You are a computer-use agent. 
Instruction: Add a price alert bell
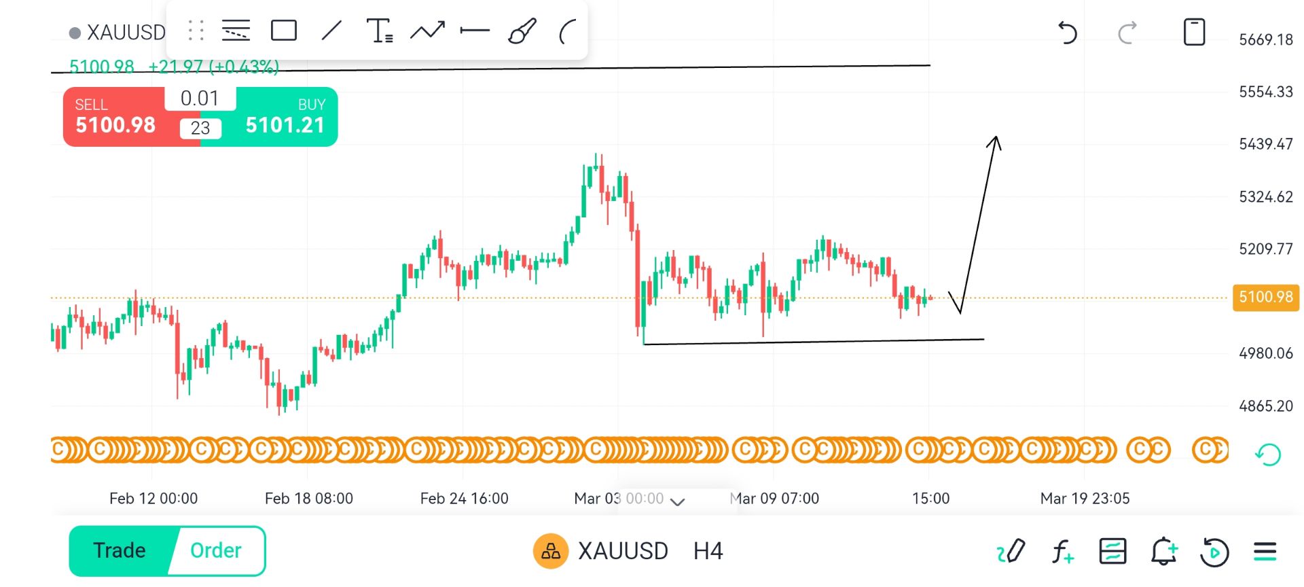click(x=1163, y=551)
